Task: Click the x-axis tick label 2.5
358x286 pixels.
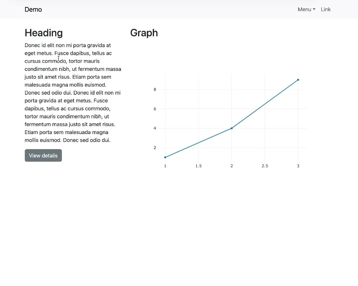Action: click(x=265, y=166)
